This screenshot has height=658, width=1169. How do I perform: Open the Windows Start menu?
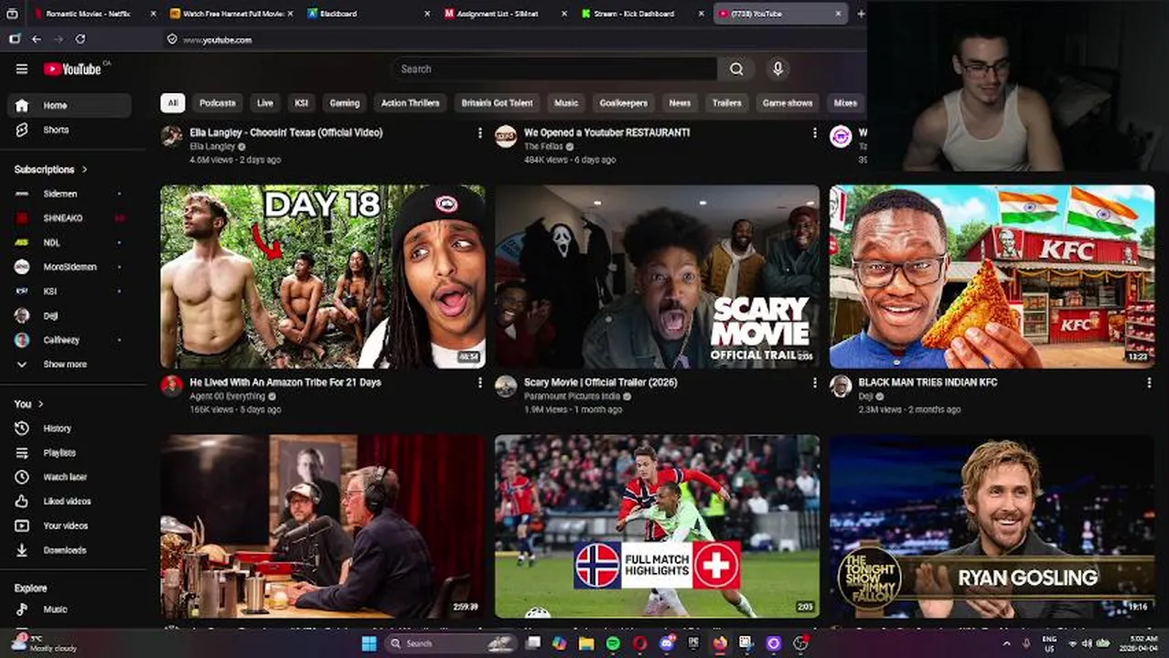pyautogui.click(x=369, y=643)
